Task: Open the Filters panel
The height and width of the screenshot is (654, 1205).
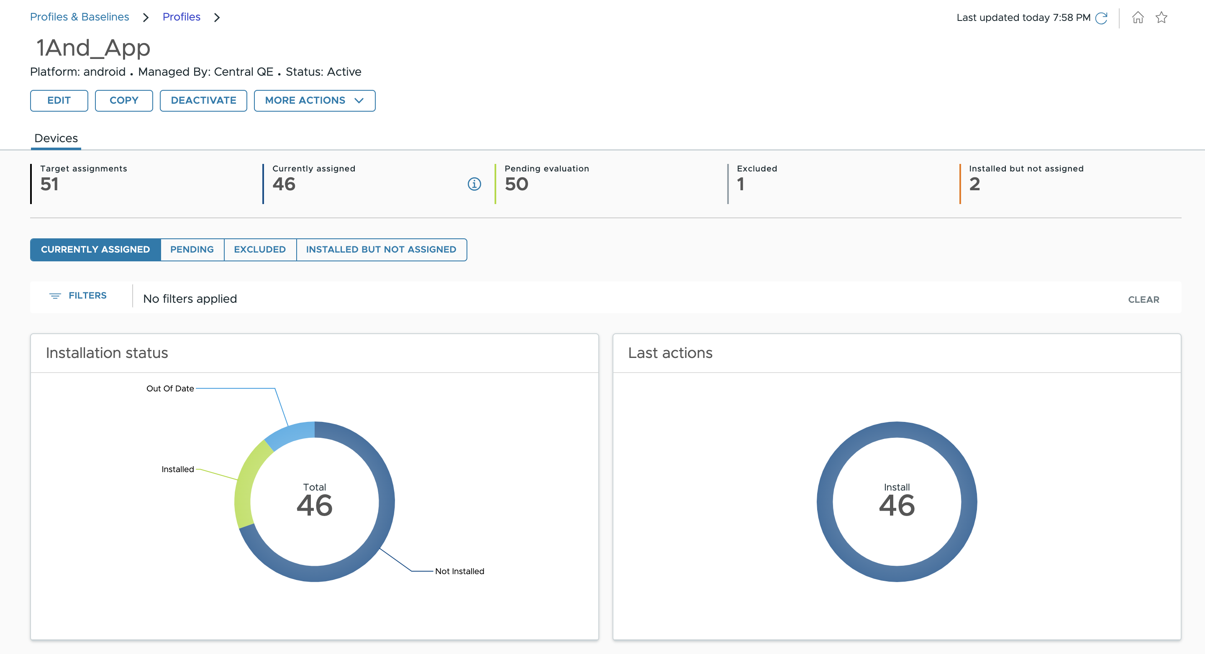Action: [x=78, y=296]
